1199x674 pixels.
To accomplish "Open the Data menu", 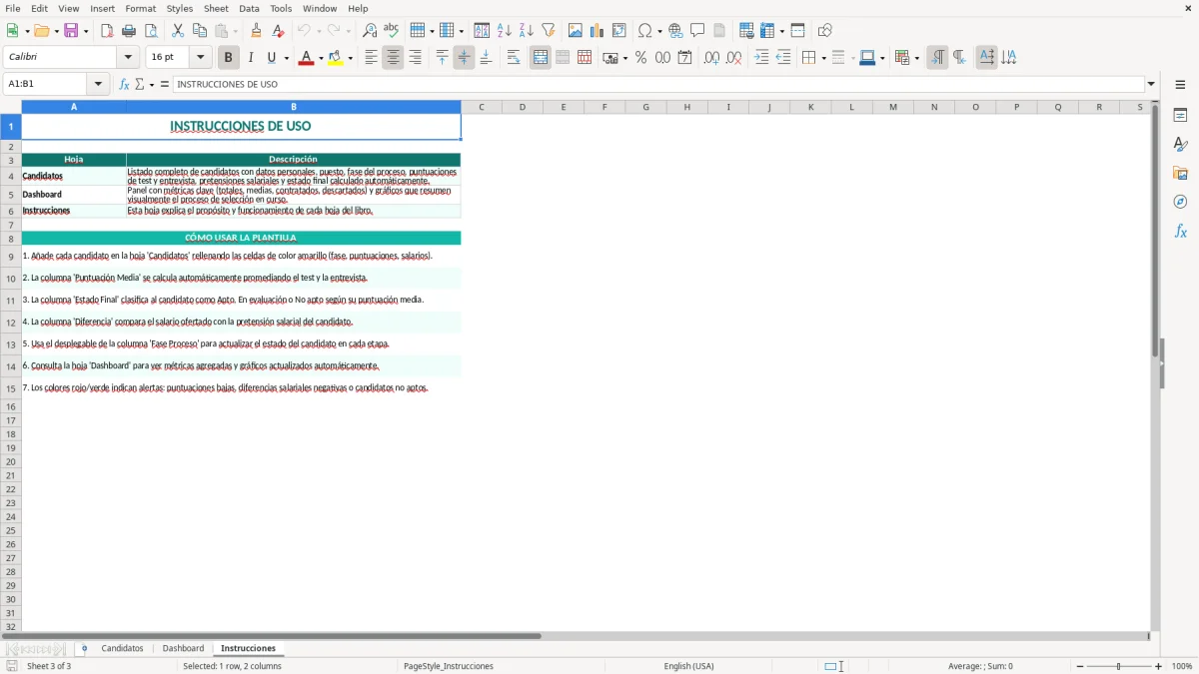I will [x=249, y=8].
